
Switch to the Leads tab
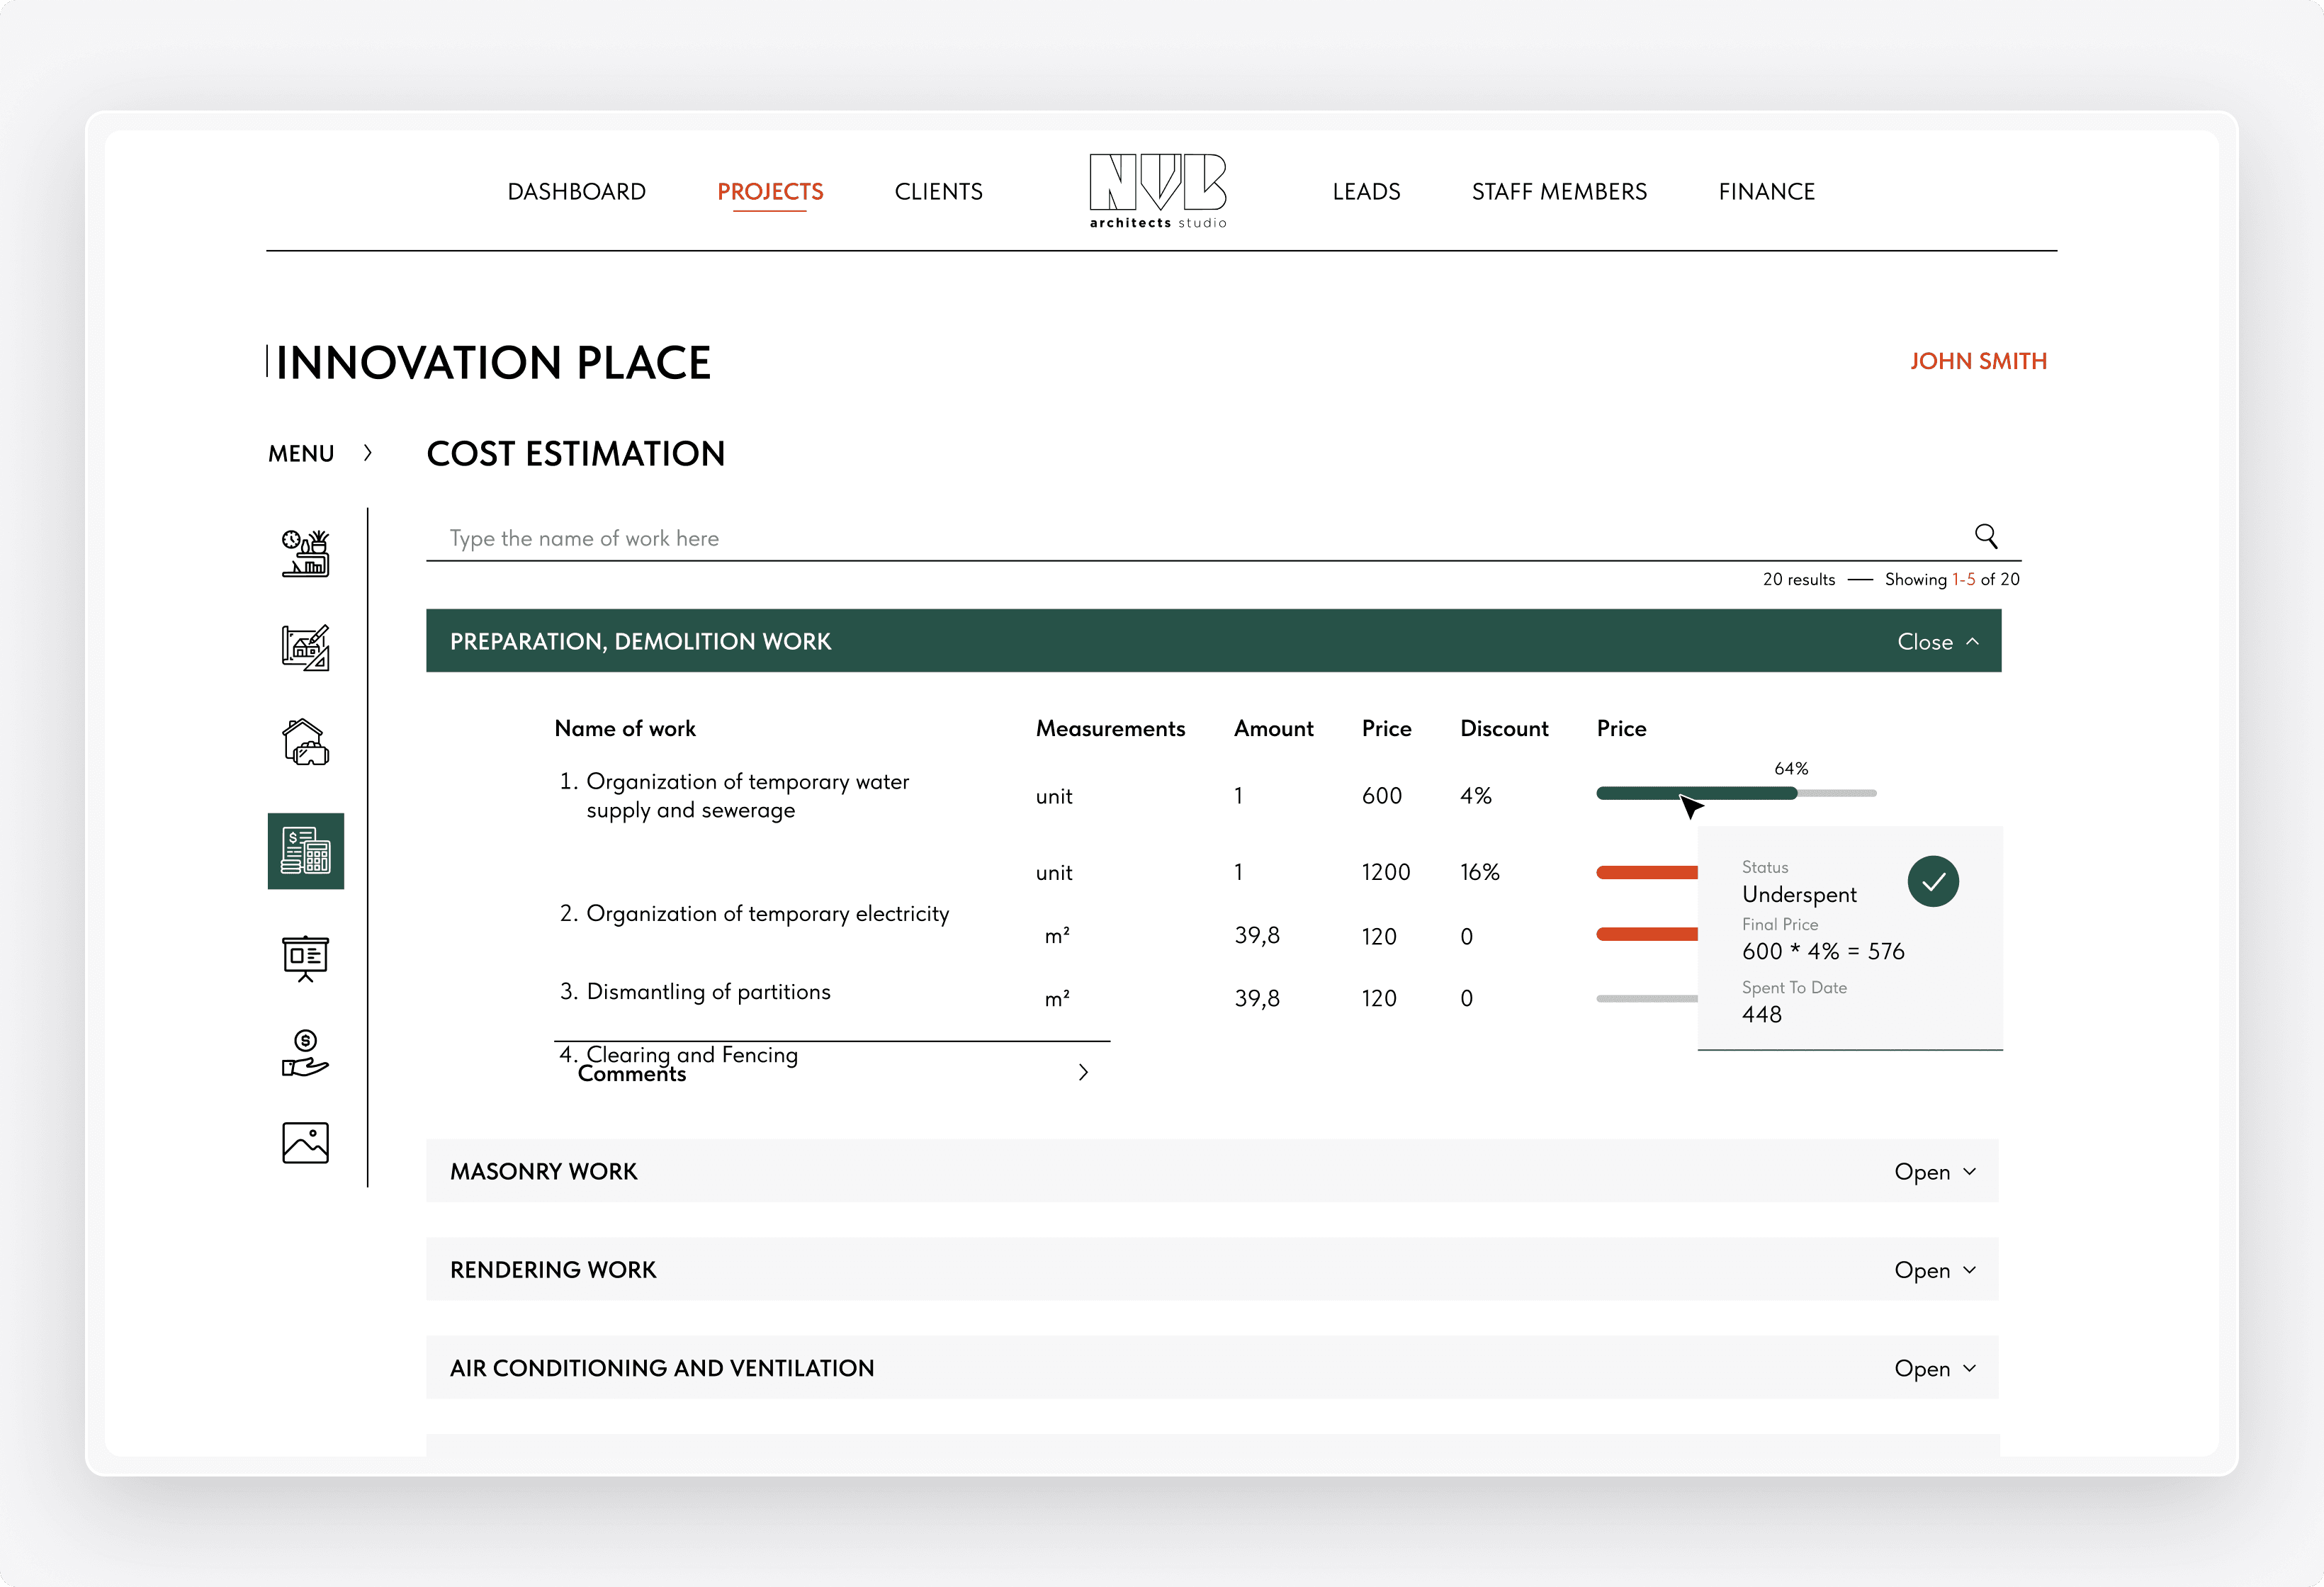[x=1366, y=191]
